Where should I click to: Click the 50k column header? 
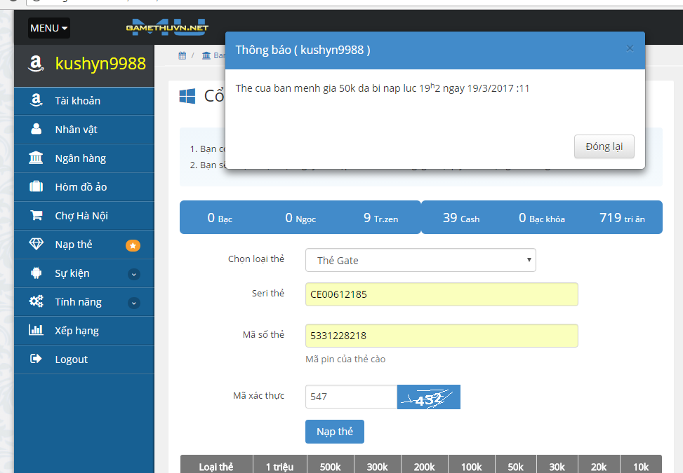tap(516, 466)
